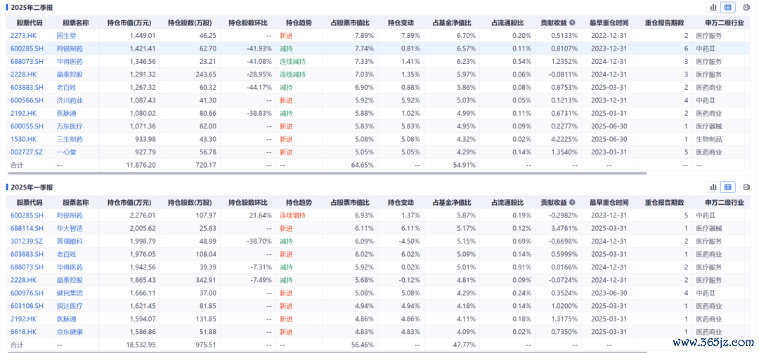Image resolution: width=759 pixels, height=353 pixels.
Task: Click export icon beside 2025年二季报 view toggles
Action: pyautogui.click(x=746, y=7)
